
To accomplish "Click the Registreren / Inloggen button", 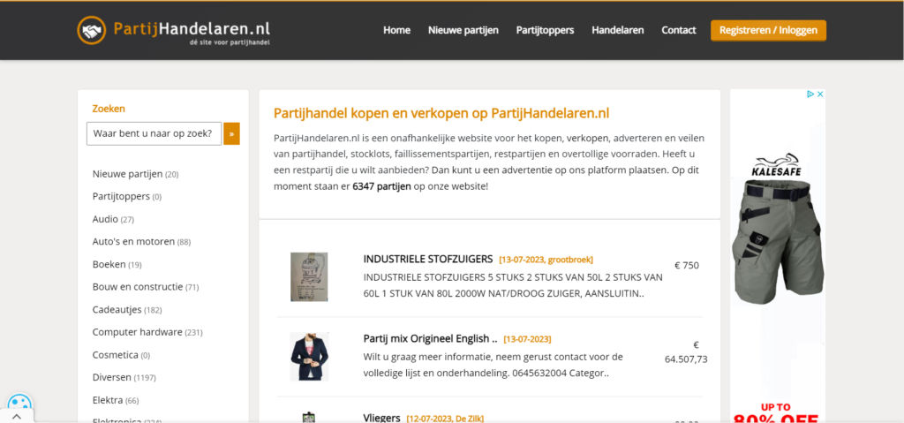I will click(x=768, y=31).
